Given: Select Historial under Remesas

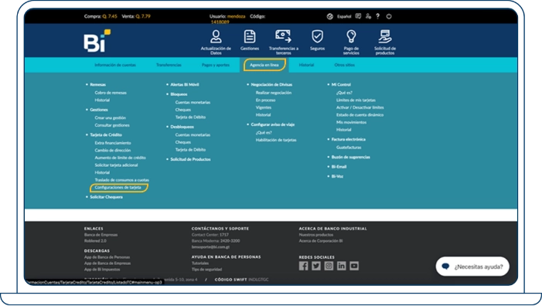Looking at the screenshot, I should coord(102,100).
